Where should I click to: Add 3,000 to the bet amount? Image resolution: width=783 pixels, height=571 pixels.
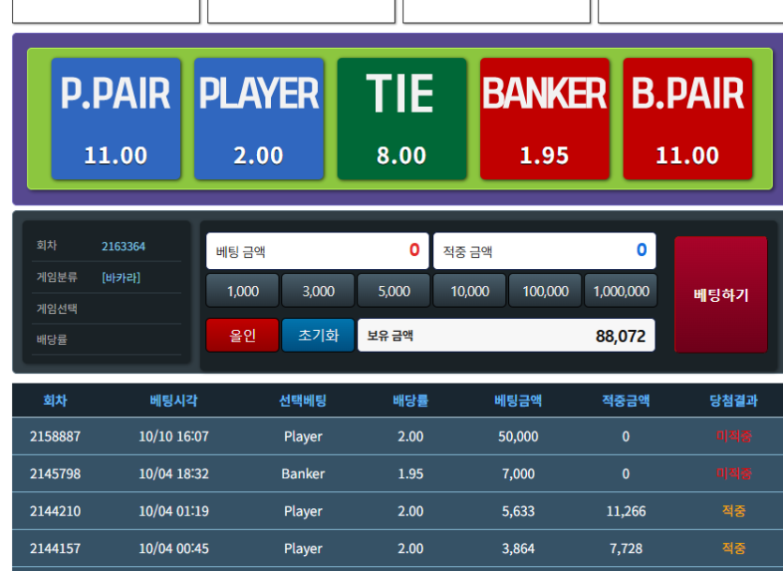pos(318,291)
